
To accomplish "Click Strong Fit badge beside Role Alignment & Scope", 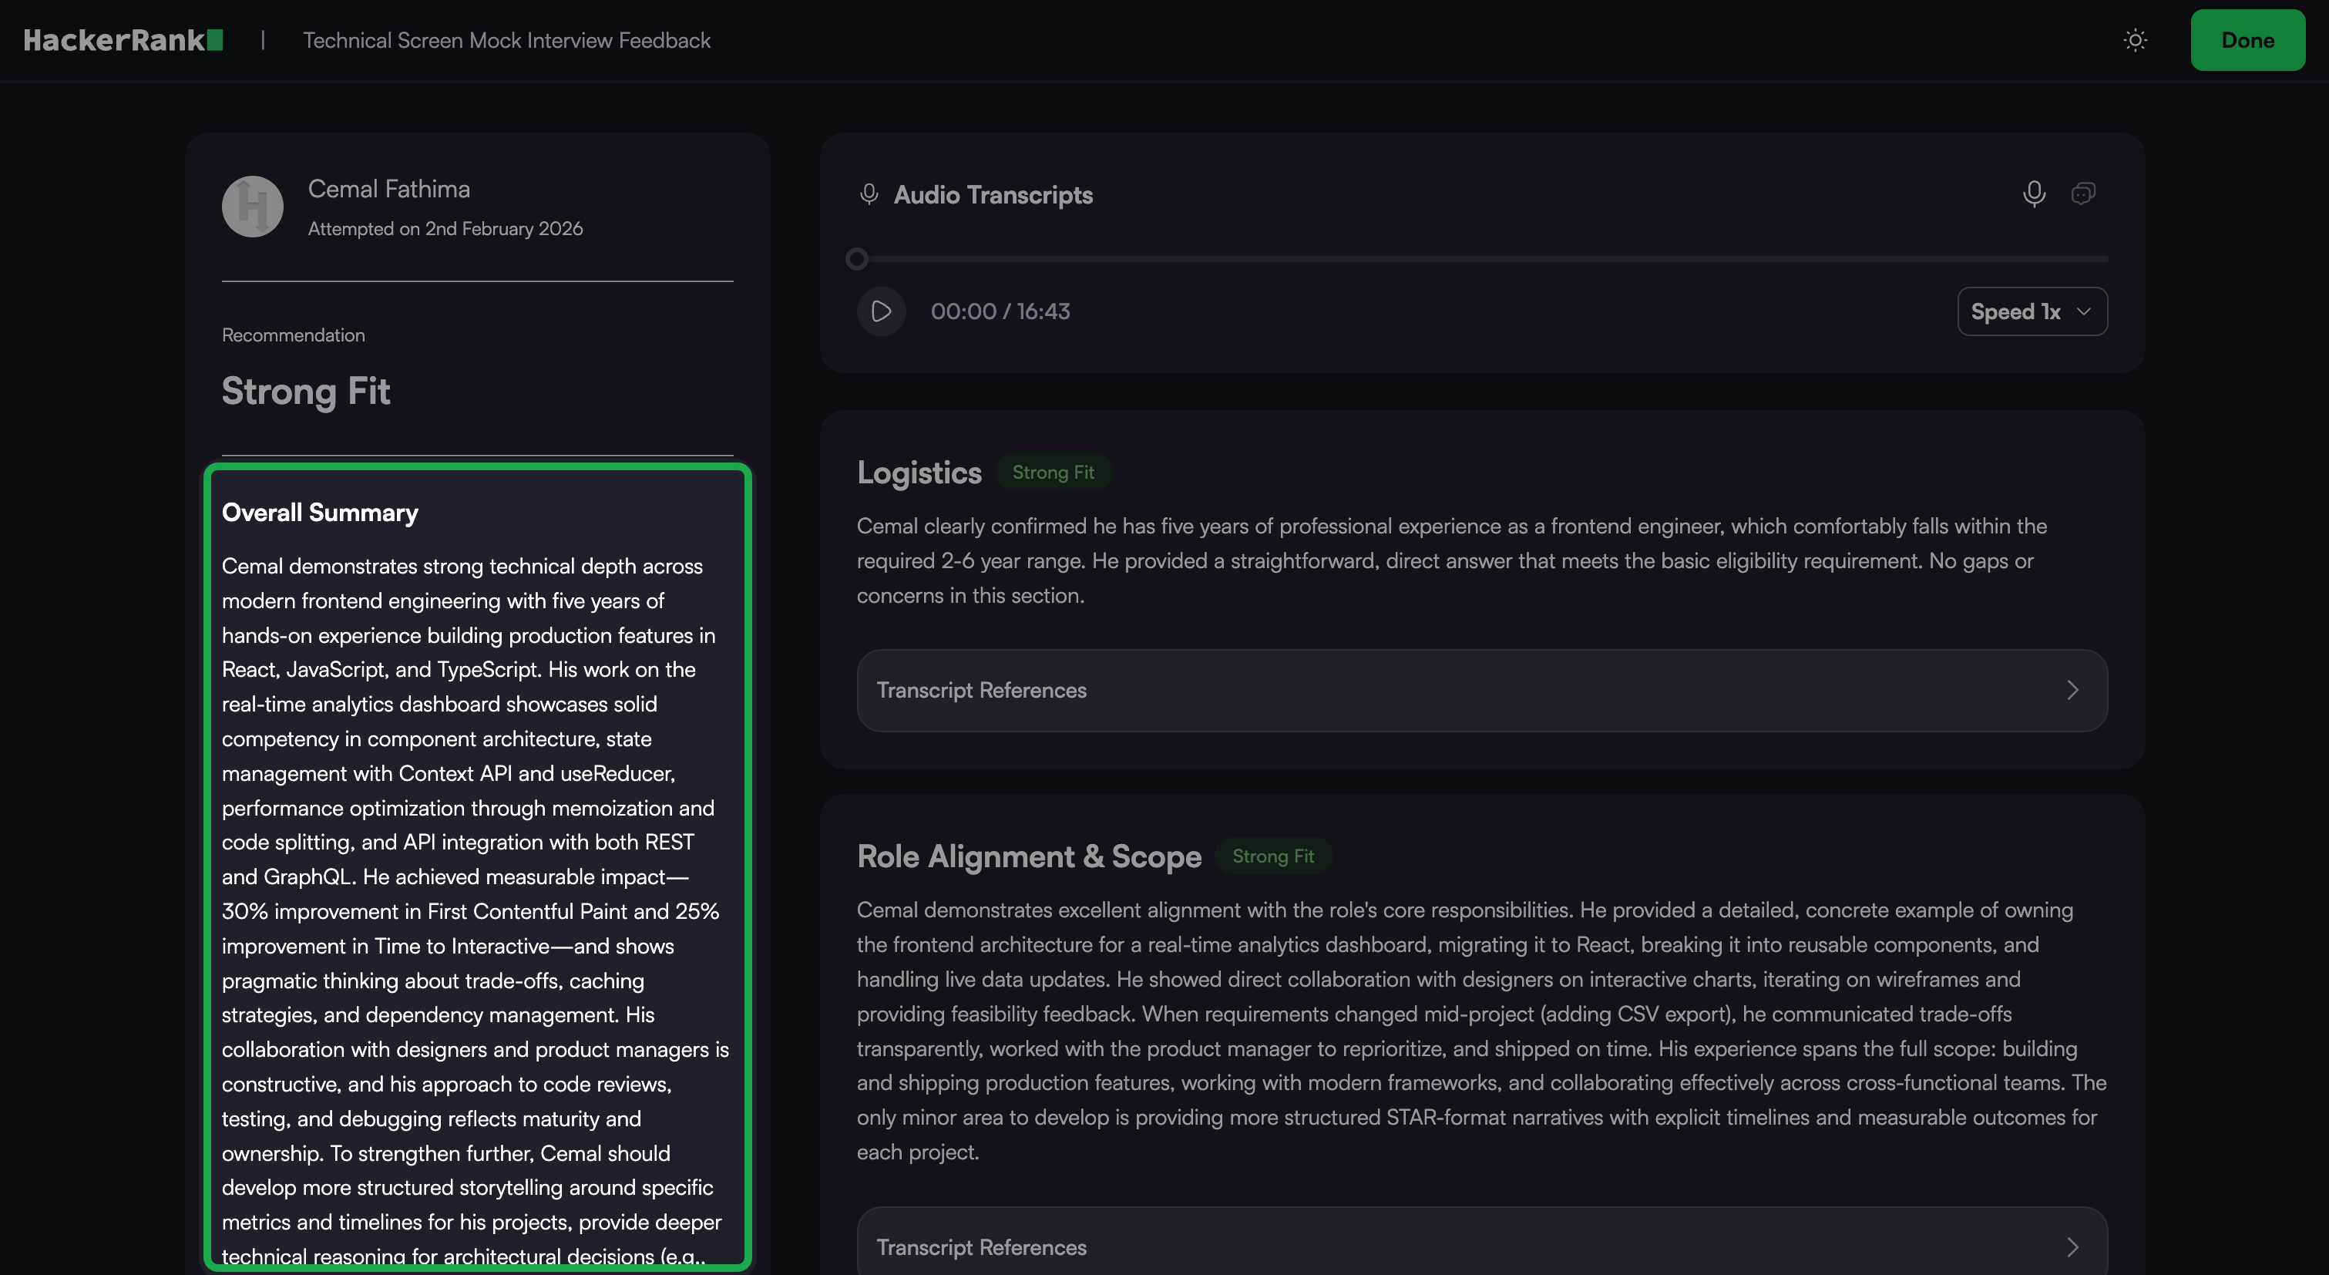I will 1272,856.
